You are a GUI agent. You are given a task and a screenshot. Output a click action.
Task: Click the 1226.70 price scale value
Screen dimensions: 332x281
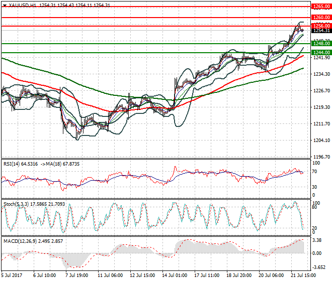321,91
